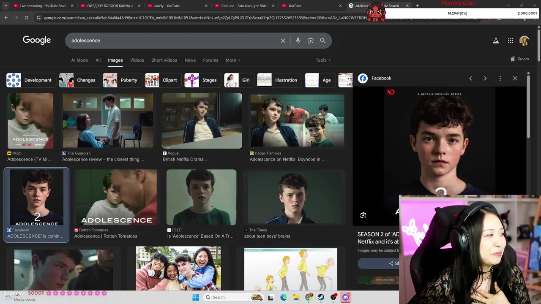Open Windows Start menu
Image resolution: width=541 pixels, height=304 pixels.
(x=196, y=297)
